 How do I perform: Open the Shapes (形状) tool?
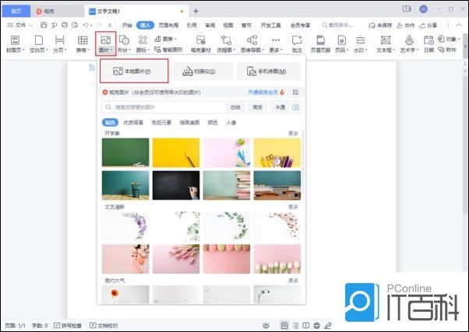124,44
